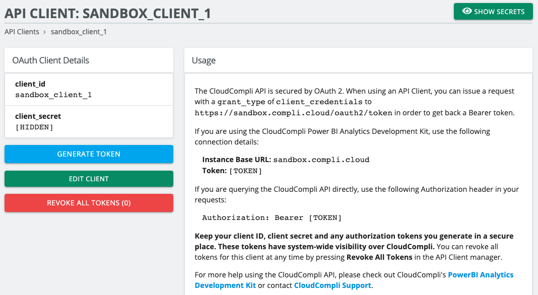Click the client_id label
This screenshot has width=538, height=295.
coord(30,84)
